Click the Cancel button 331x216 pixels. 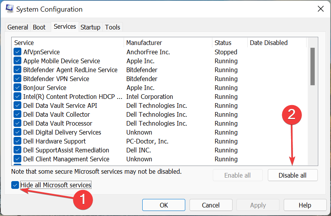click(211, 205)
